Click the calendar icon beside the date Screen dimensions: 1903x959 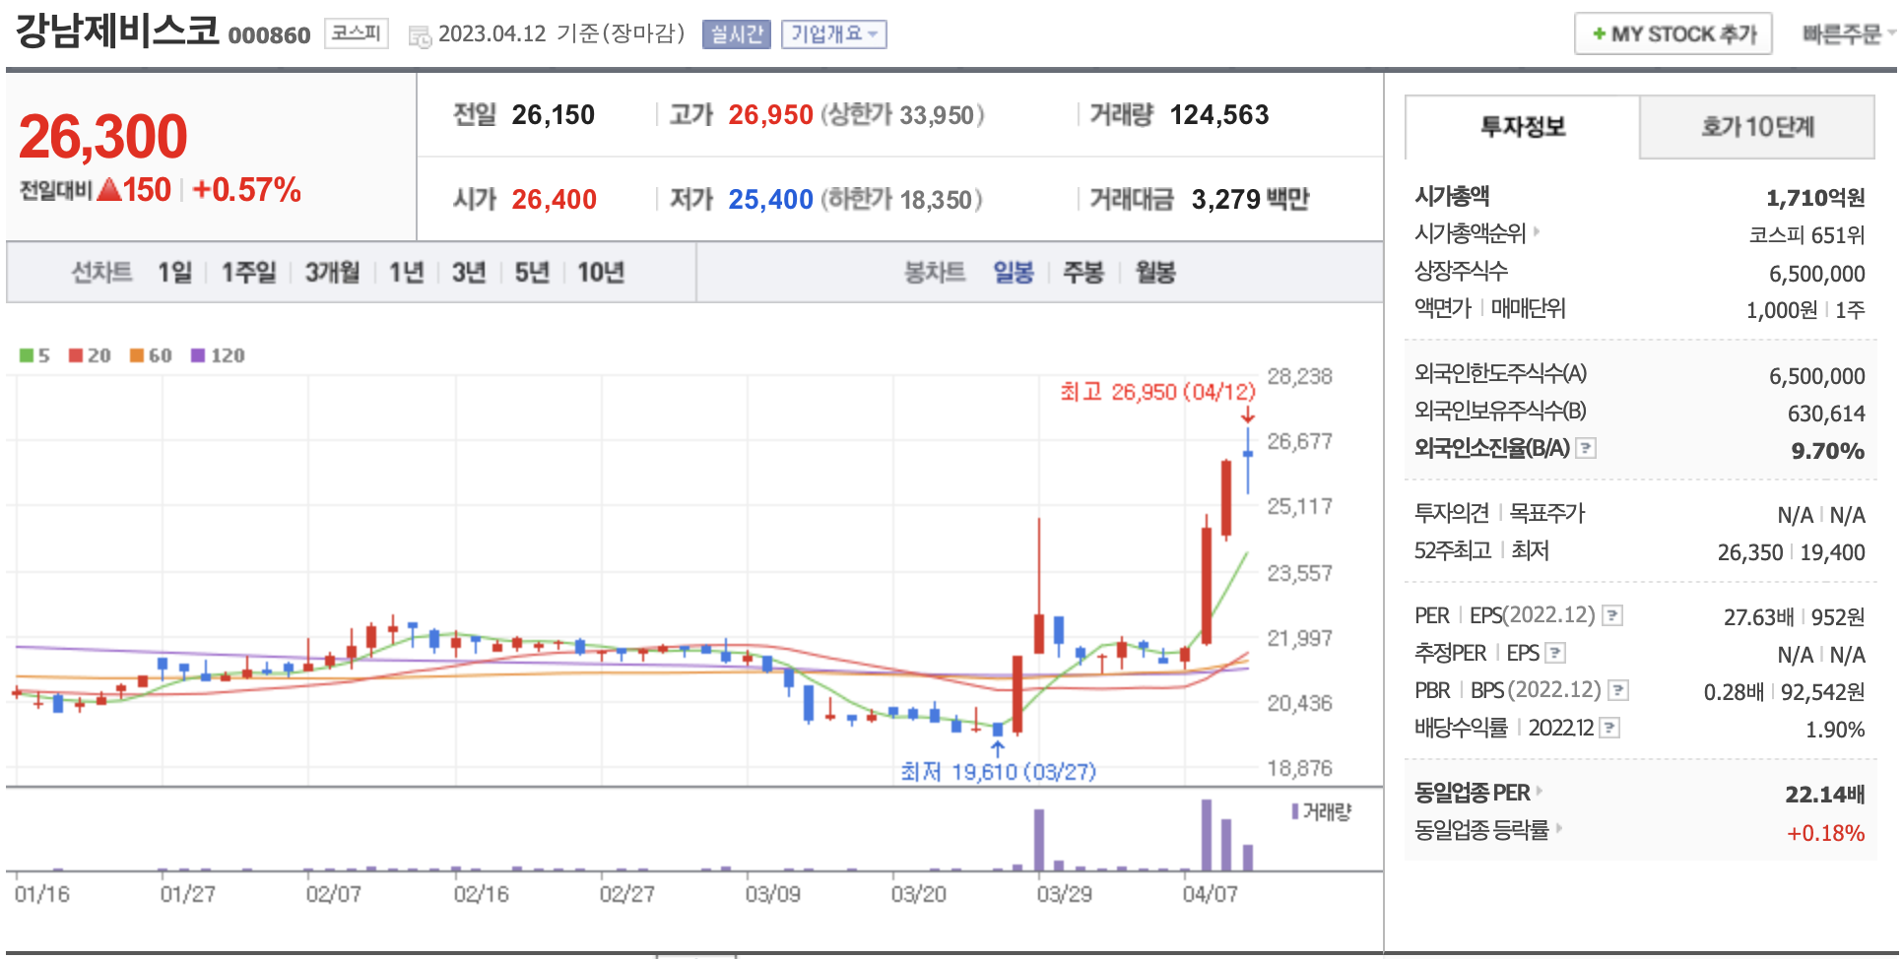pos(420,36)
